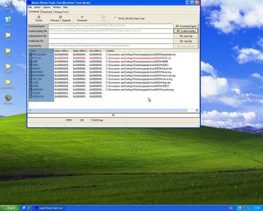Open the Download Agent file browser button
263x211 pixels.
pyautogui.click(x=186, y=26)
